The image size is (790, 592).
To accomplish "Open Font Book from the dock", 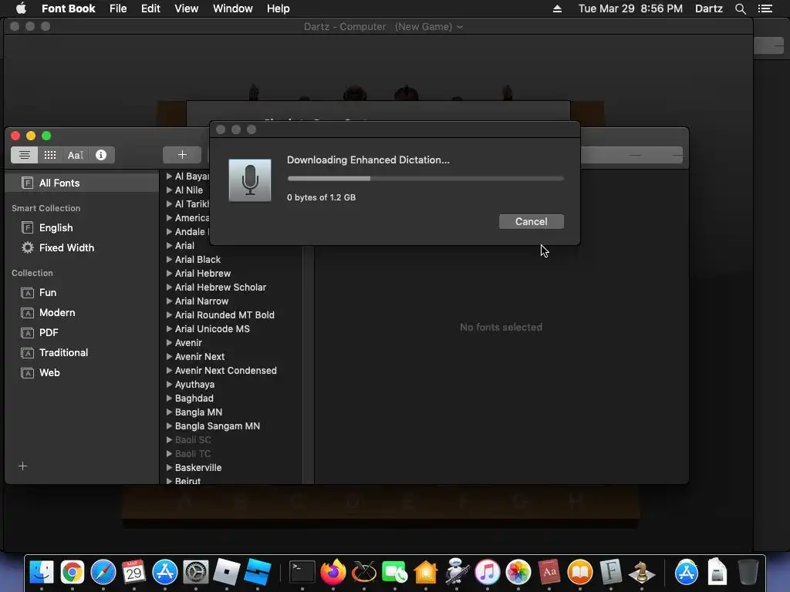I will (611, 573).
